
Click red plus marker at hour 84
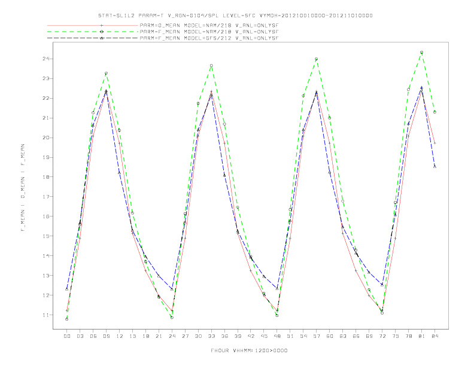(x=434, y=143)
